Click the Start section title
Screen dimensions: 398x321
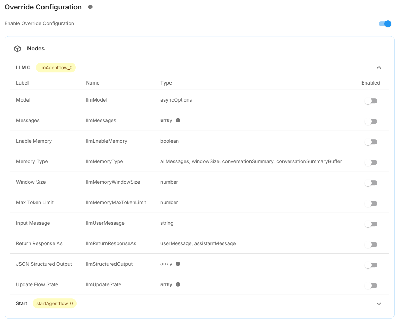click(22, 304)
